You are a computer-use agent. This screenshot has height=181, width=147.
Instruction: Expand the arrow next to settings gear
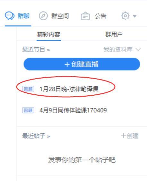click(134, 16)
